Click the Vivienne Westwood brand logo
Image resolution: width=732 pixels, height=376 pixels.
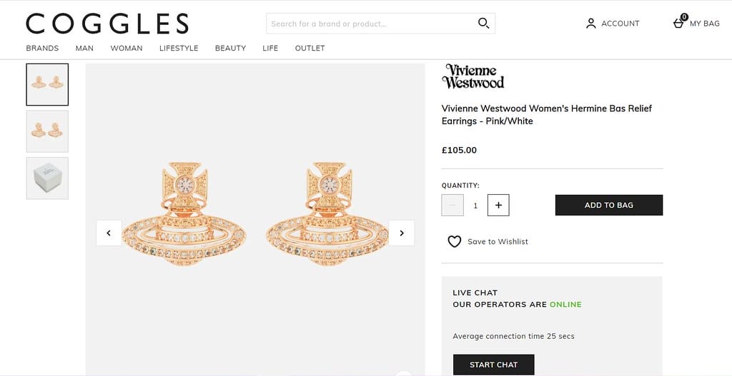point(473,76)
